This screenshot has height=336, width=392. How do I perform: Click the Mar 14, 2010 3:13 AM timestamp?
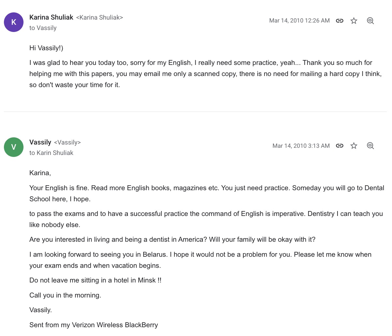point(301,146)
